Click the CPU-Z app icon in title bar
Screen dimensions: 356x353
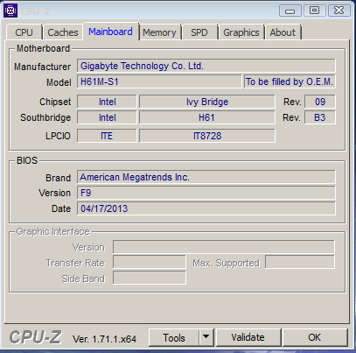[x=10, y=11]
